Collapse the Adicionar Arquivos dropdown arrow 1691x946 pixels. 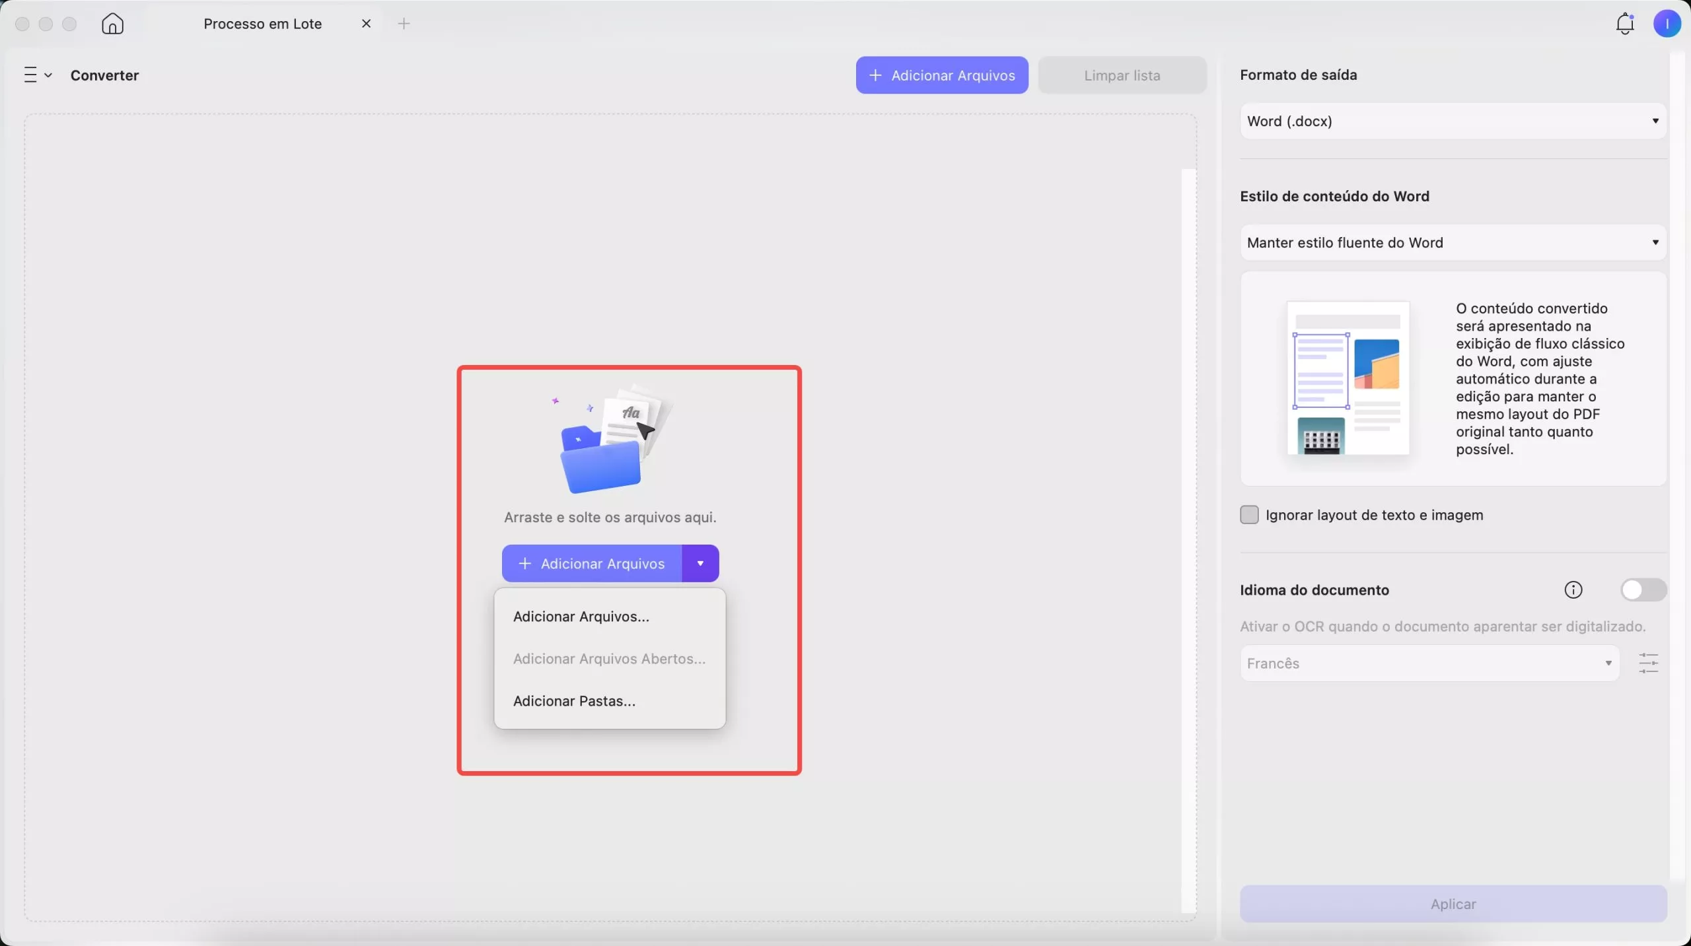tap(700, 563)
